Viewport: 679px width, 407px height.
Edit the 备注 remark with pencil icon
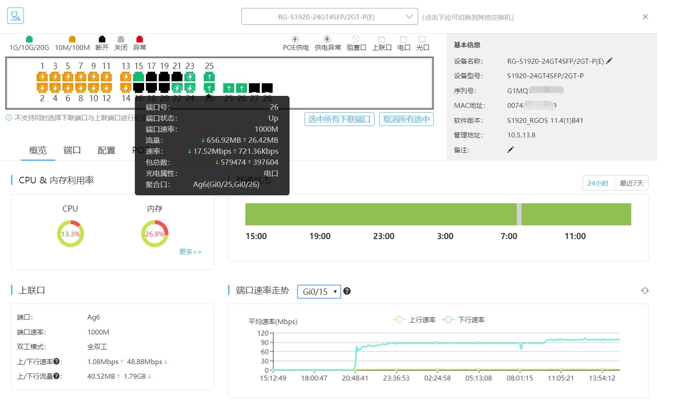point(511,150)
